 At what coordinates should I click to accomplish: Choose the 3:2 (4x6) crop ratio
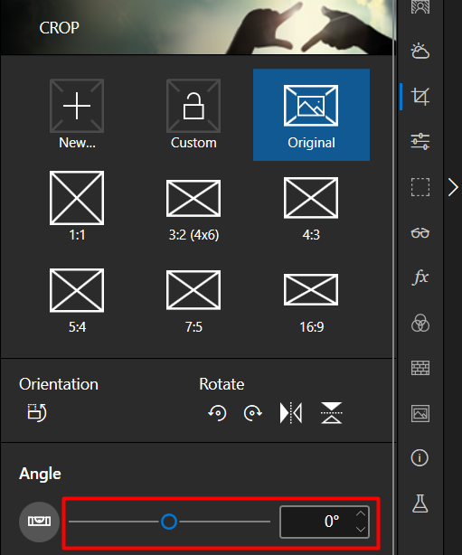point(193,207)
